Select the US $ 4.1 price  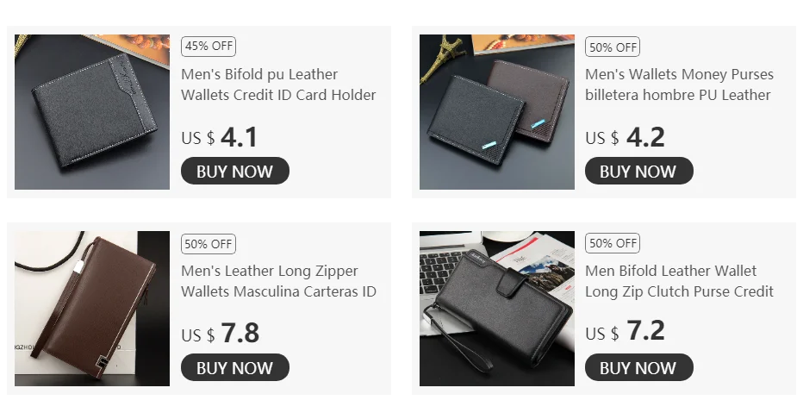[x=219, y=137]
